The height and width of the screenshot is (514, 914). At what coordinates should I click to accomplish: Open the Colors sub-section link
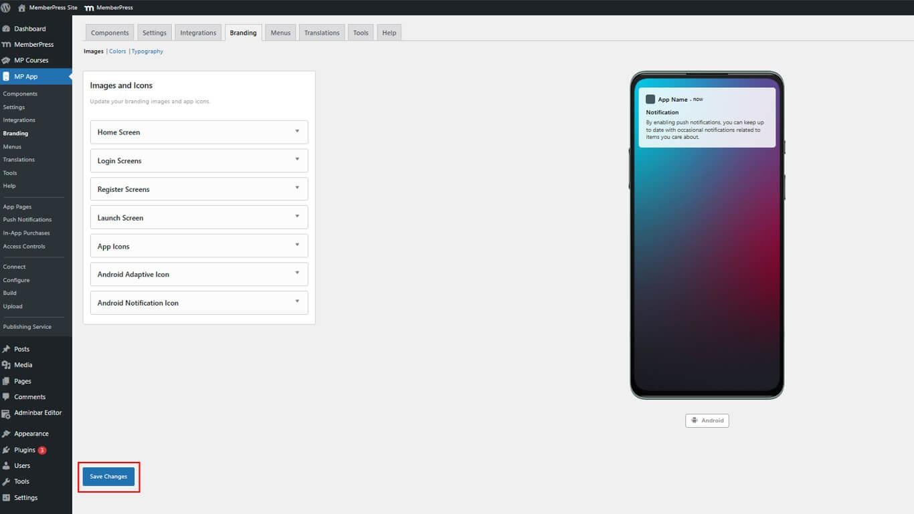click(x=117, y=51)
